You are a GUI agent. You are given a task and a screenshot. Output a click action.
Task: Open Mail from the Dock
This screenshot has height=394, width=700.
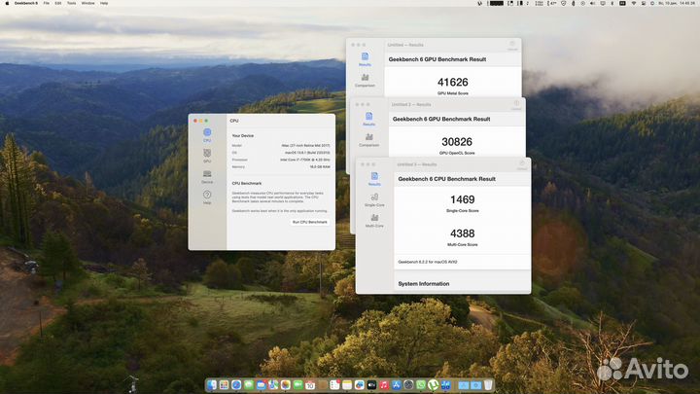coord(262,384)
